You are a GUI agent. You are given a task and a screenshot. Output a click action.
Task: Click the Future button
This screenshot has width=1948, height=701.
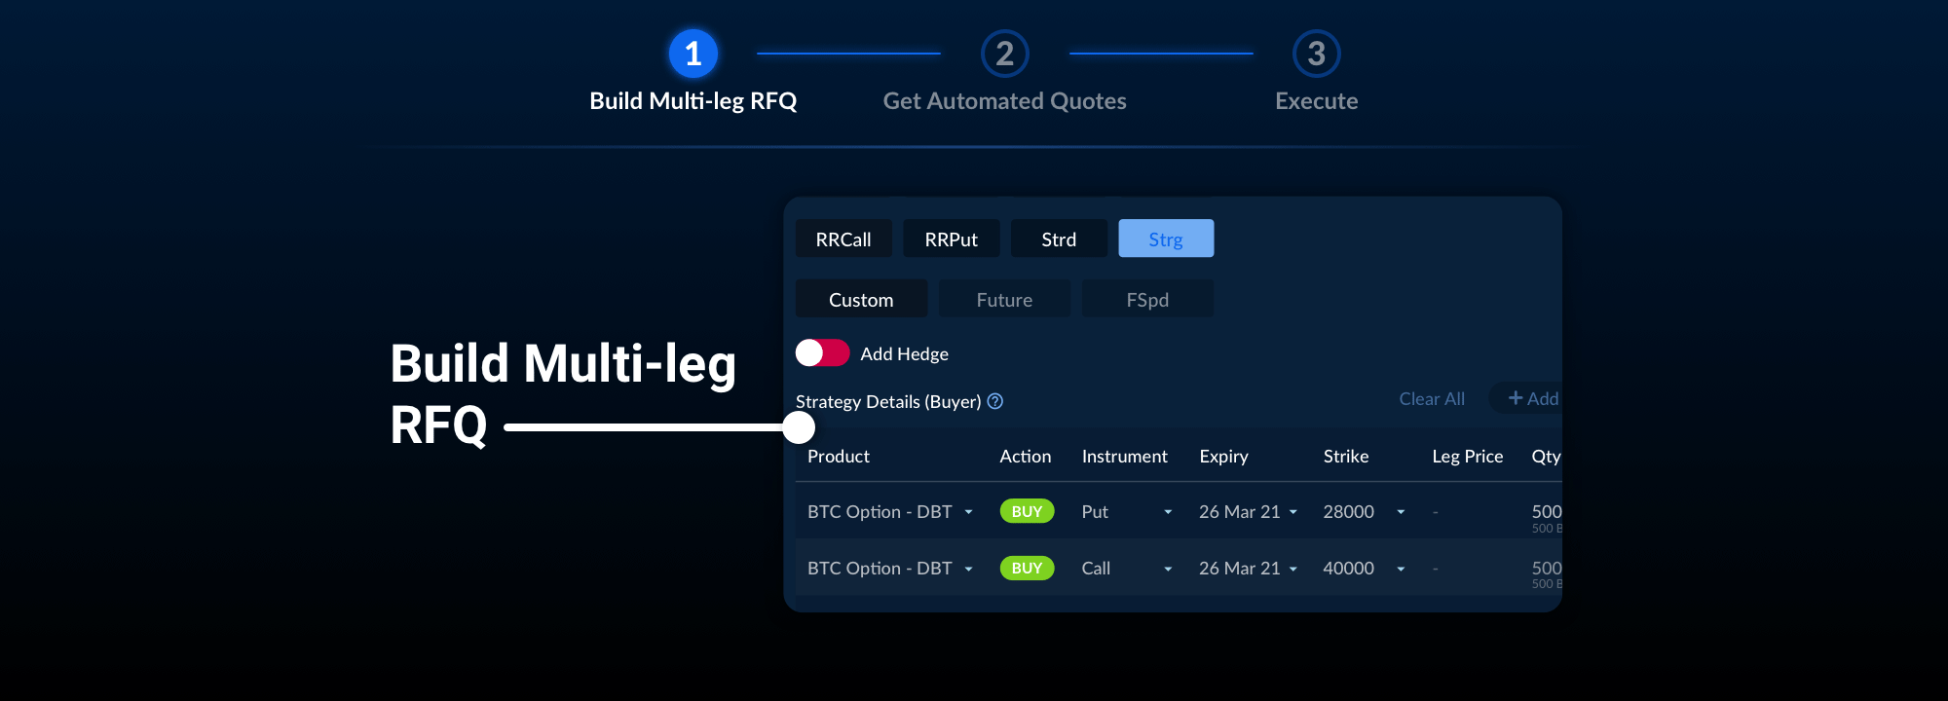(x=1004, y=299)
